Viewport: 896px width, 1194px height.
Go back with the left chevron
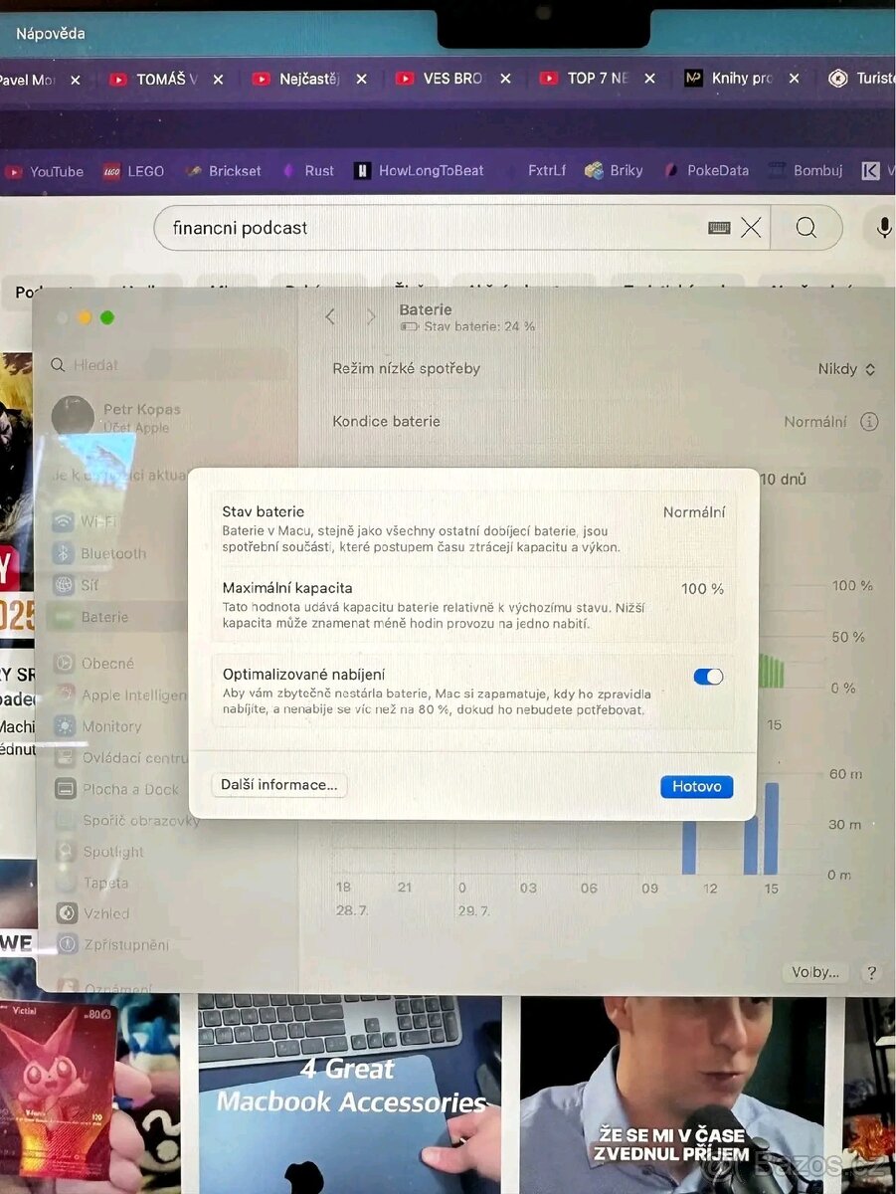(x=330, y=316)
